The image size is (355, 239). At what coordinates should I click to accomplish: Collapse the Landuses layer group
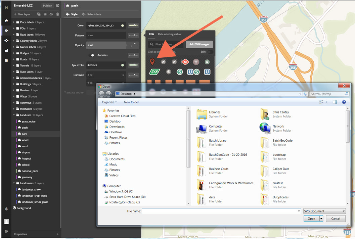(x=14, y=115)
